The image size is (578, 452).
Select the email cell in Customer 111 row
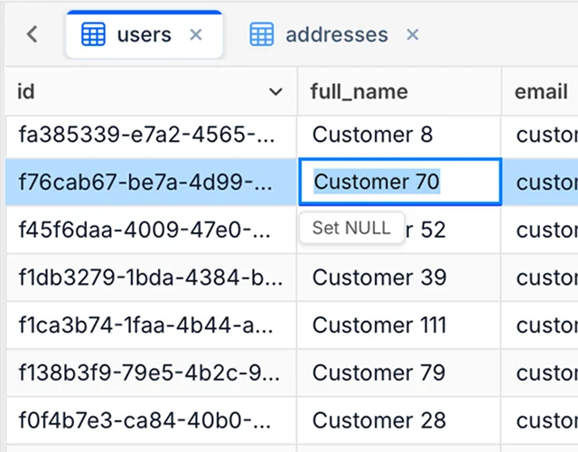point(540,325)
